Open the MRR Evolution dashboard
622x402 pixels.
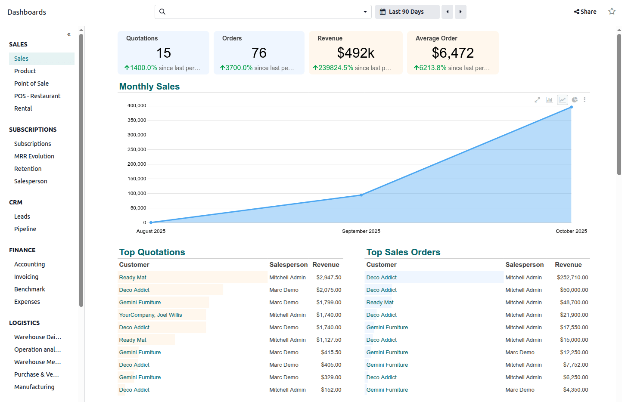(x=34, y=156)
